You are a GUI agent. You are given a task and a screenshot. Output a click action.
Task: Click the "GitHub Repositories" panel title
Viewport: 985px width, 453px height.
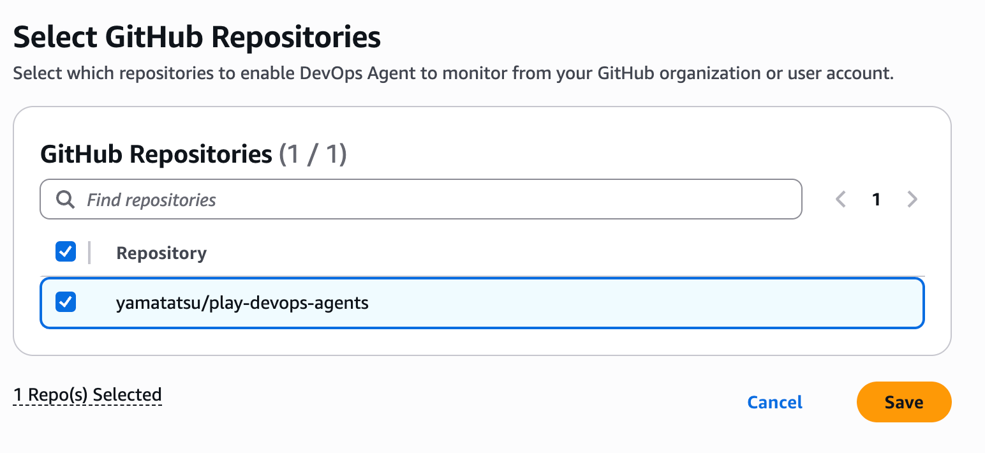[156, 154]
